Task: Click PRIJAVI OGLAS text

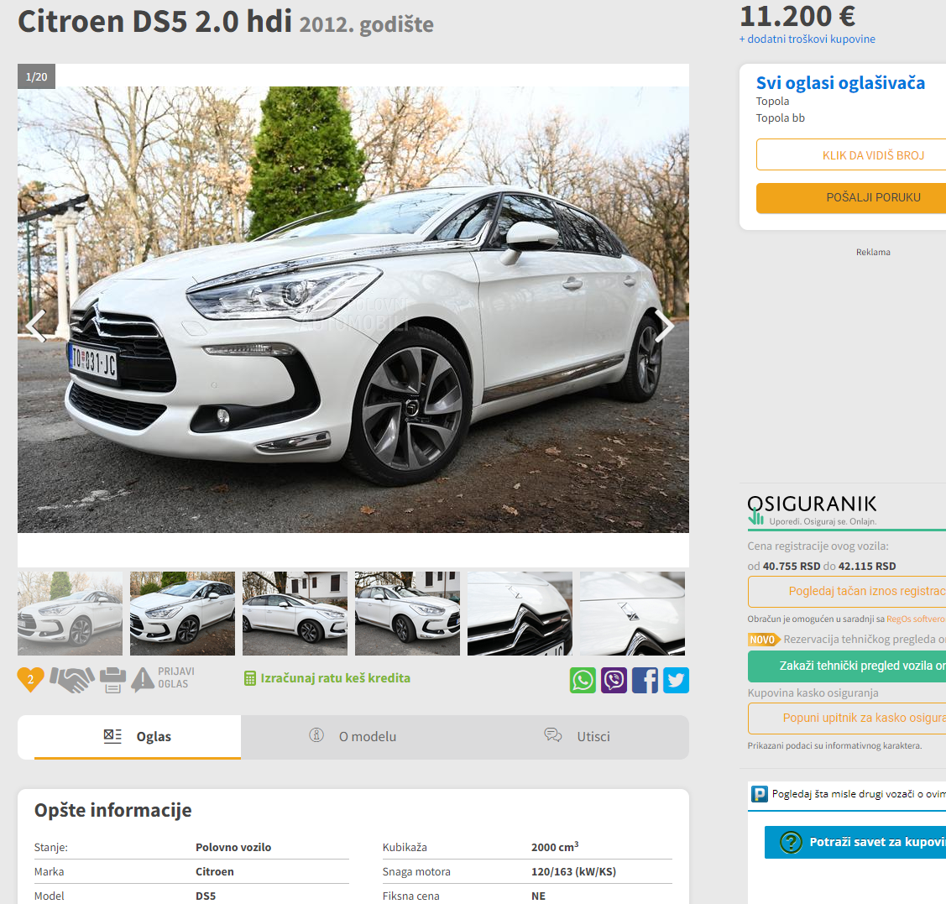Action: 175,677
